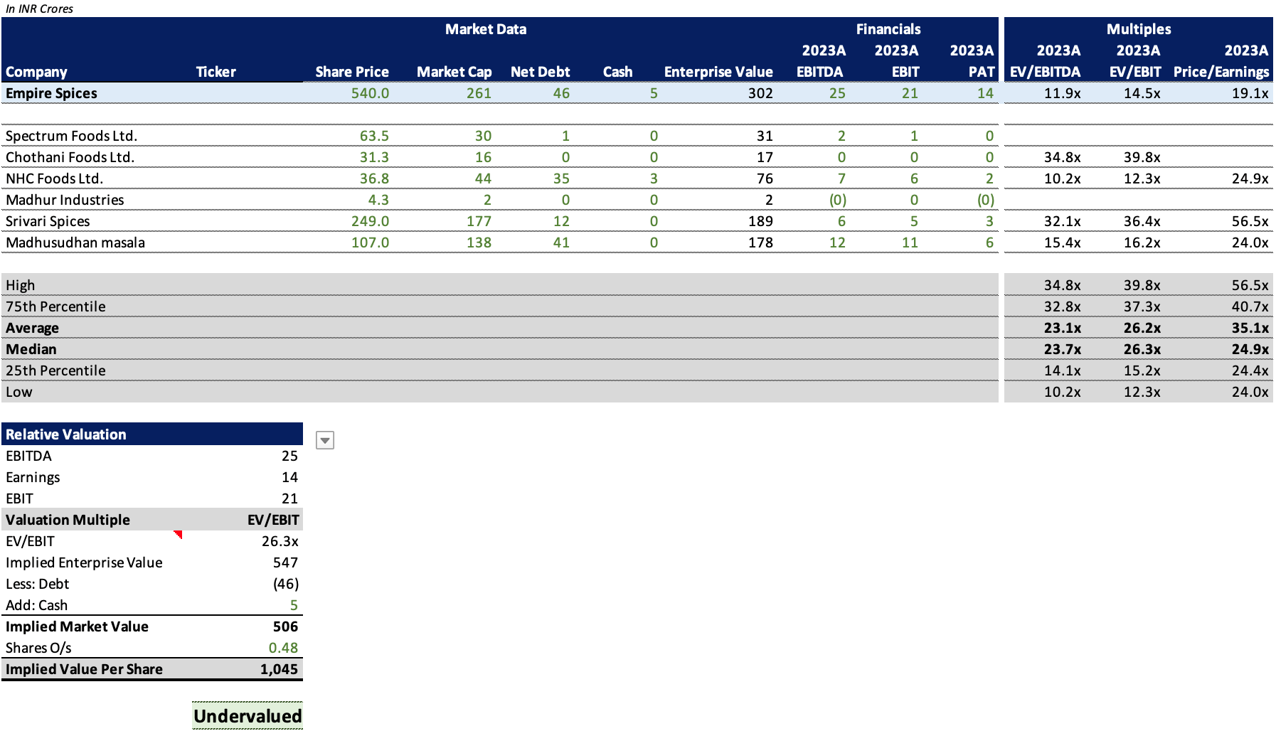
Task: Select the Ticker column header
Action: coord(216,72)
